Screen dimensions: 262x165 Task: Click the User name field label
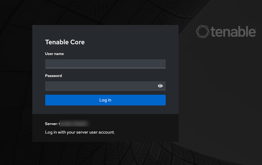point(54,54)
